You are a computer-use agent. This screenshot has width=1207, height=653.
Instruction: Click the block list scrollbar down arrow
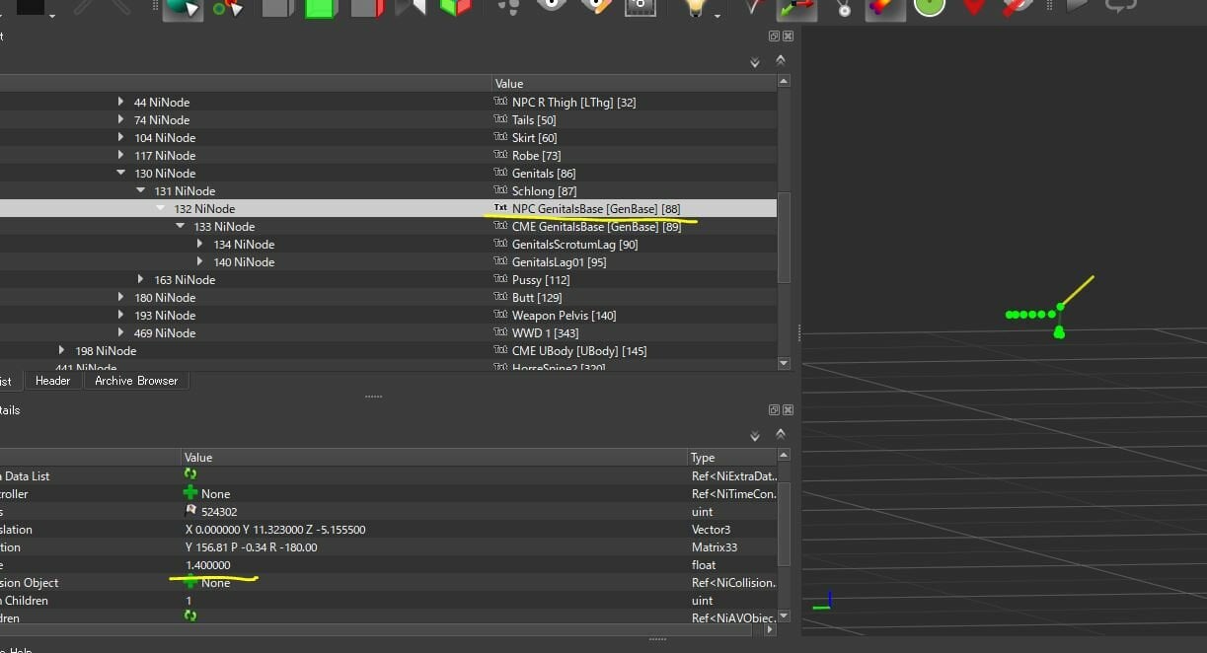pyautogui.click(x=784, y=363)
